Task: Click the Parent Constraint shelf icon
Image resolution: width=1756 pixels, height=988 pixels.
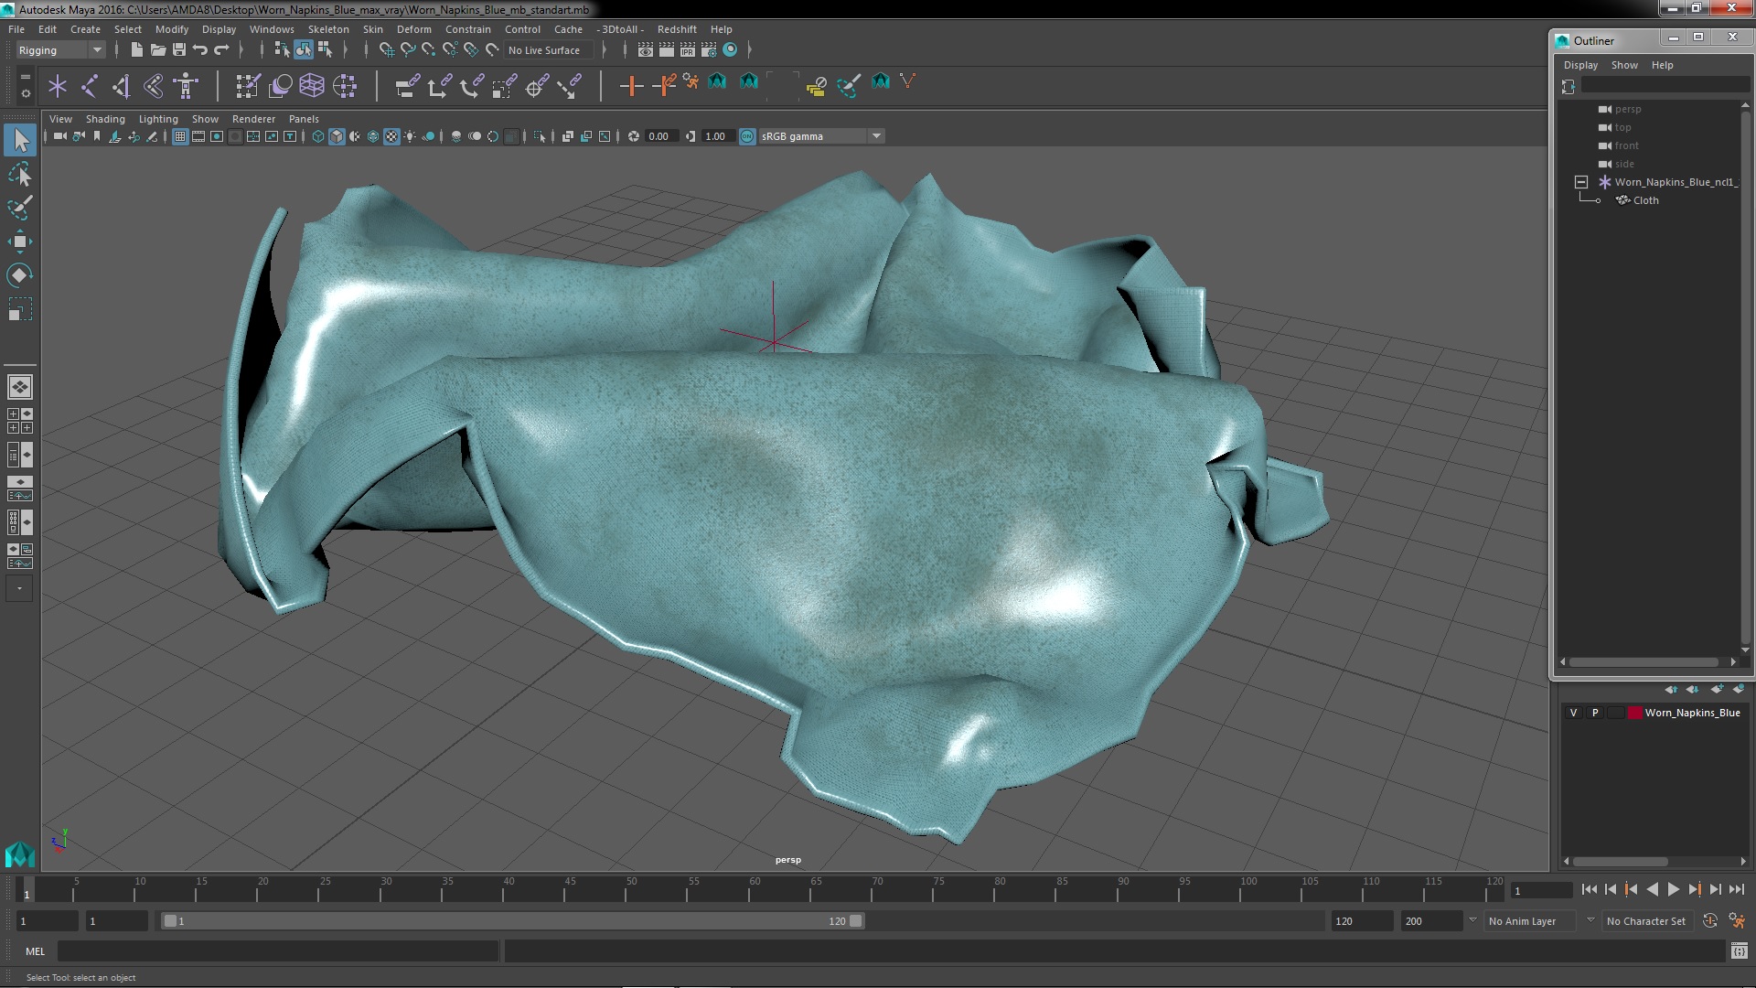Action: pyautogui.click(x=407, y=86)
